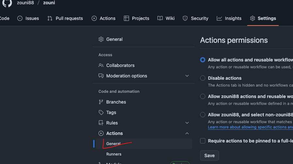Click the Insights graph icon
Screen dimensions: 293x164
(x=219, y=18)
